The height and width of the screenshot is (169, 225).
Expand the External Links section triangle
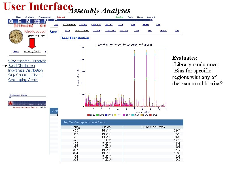point(10,97)
